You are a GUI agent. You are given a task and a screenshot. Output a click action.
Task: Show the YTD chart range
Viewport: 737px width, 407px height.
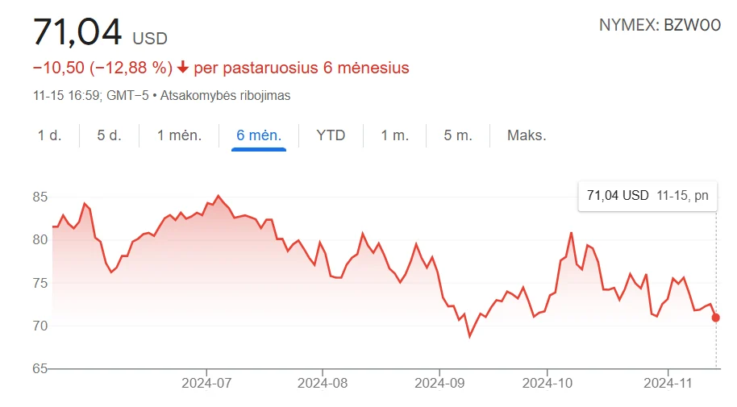coord(331,135)
